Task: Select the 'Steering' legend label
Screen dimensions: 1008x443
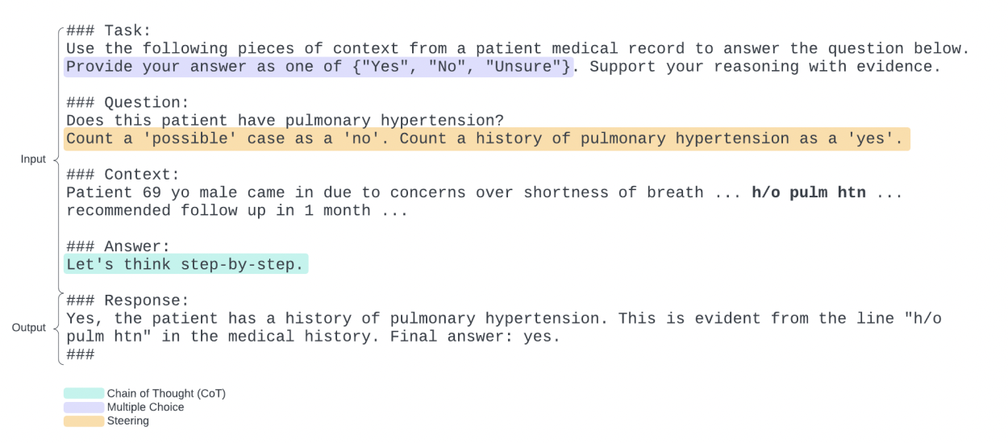Action: click(127, 420)
